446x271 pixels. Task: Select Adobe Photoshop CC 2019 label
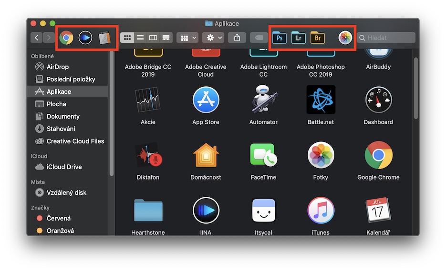pyautogui.click(x=321, y=70)
